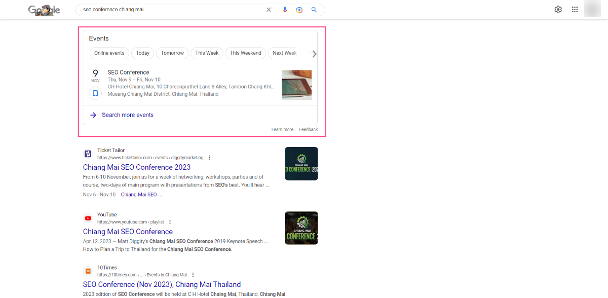
Task: Open more options for the YouTube result
Action: coord(170,222)
